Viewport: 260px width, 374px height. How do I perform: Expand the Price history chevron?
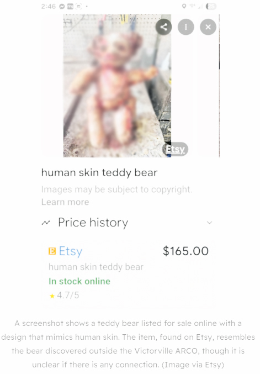209,223
